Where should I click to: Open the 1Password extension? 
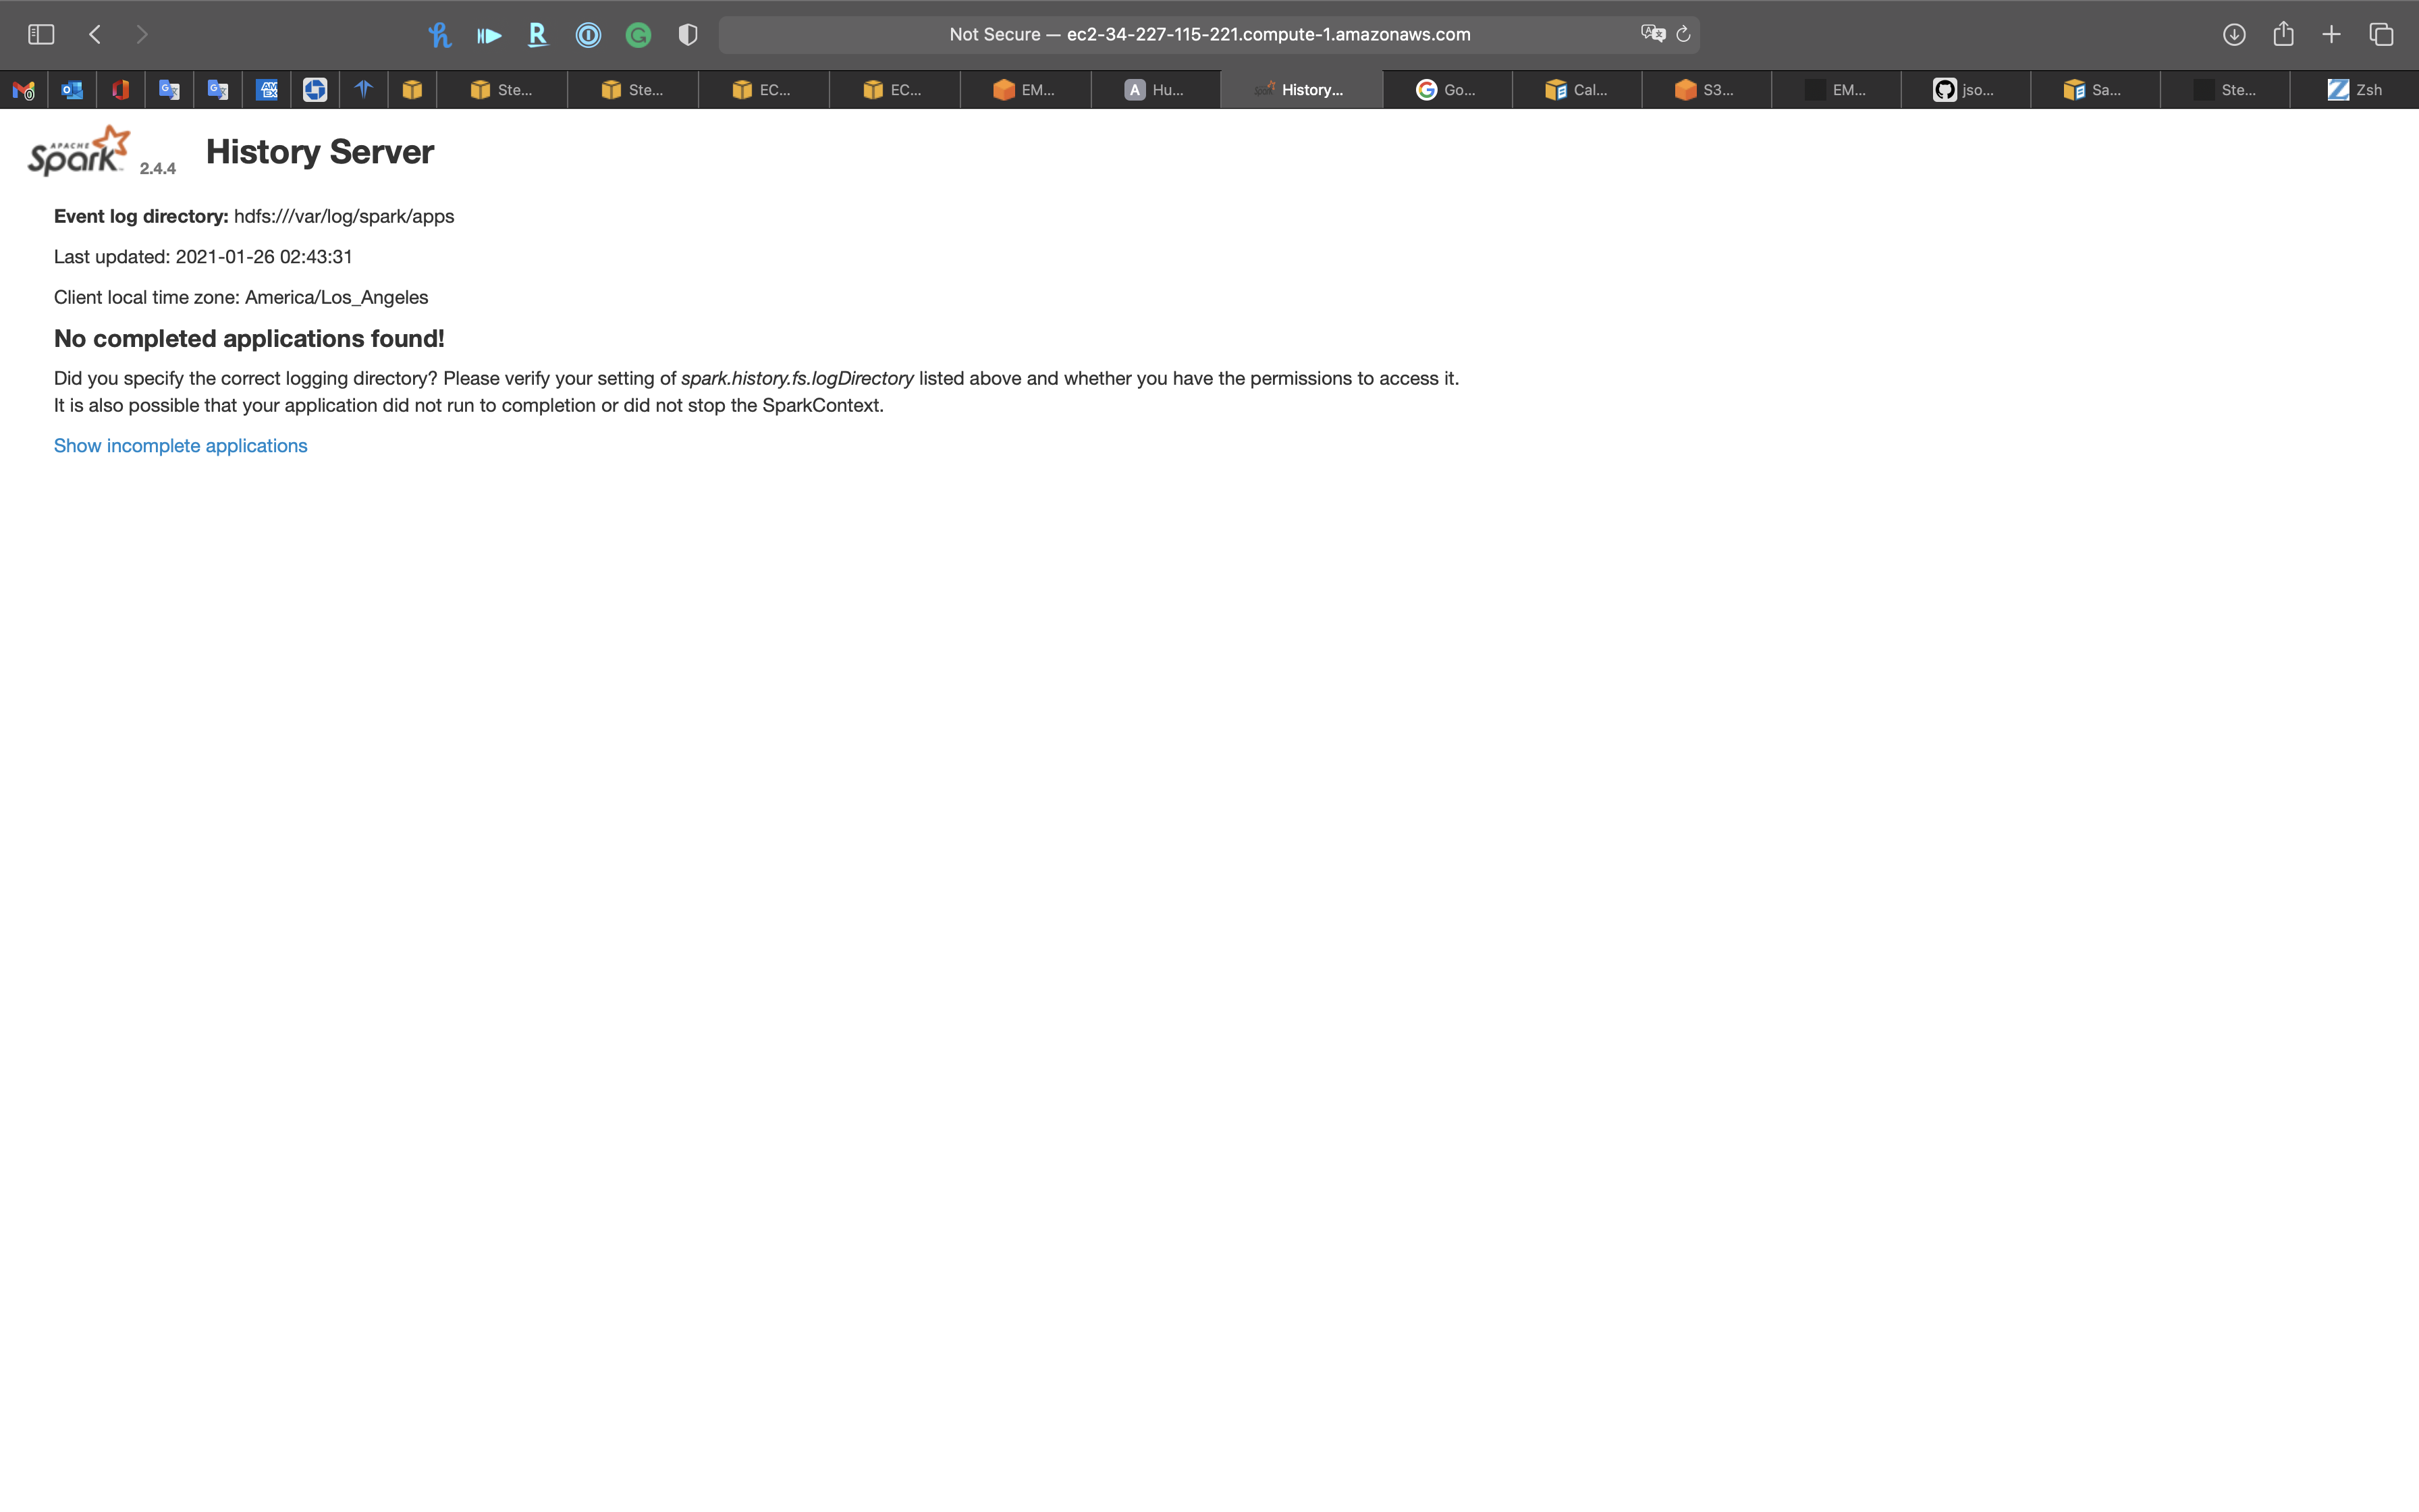[588, 35]
